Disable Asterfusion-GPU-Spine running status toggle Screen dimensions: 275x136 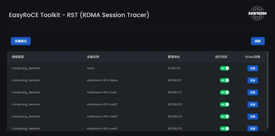click(225, 80)
